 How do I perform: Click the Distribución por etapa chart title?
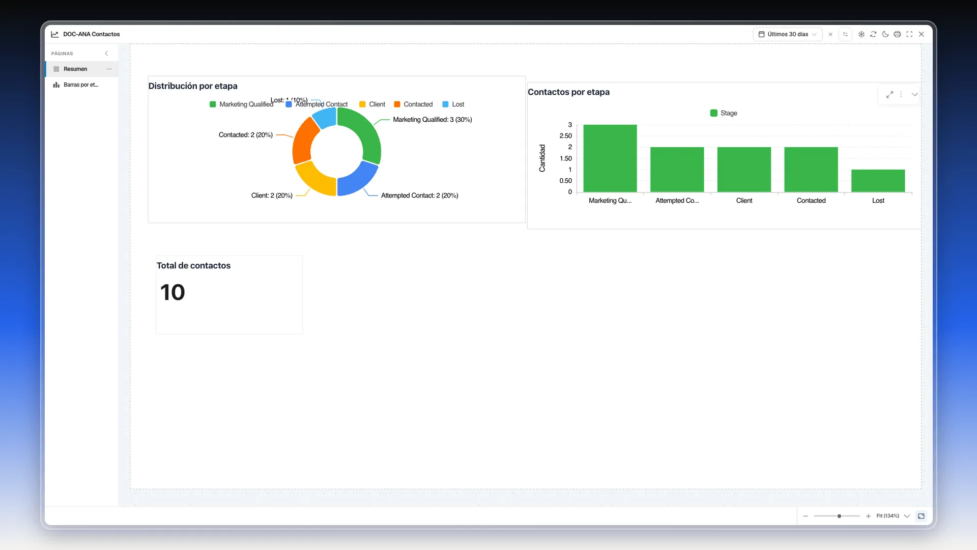tap(193, 86)
